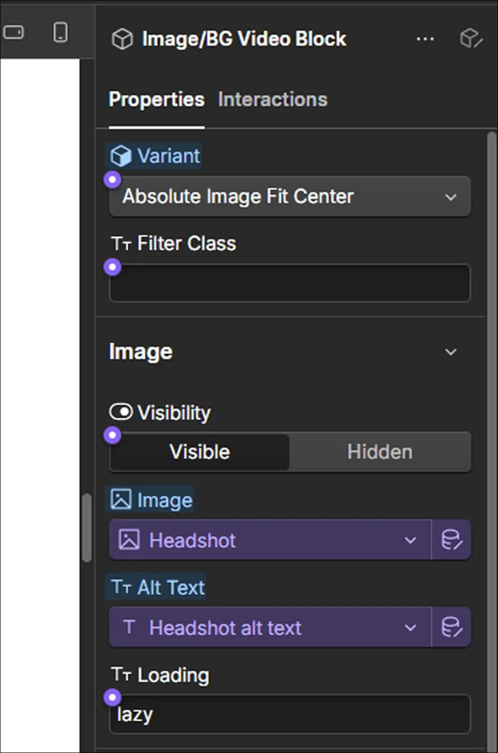
Task: Open the Headshot image field dropdown
Action: click(269, 540)
